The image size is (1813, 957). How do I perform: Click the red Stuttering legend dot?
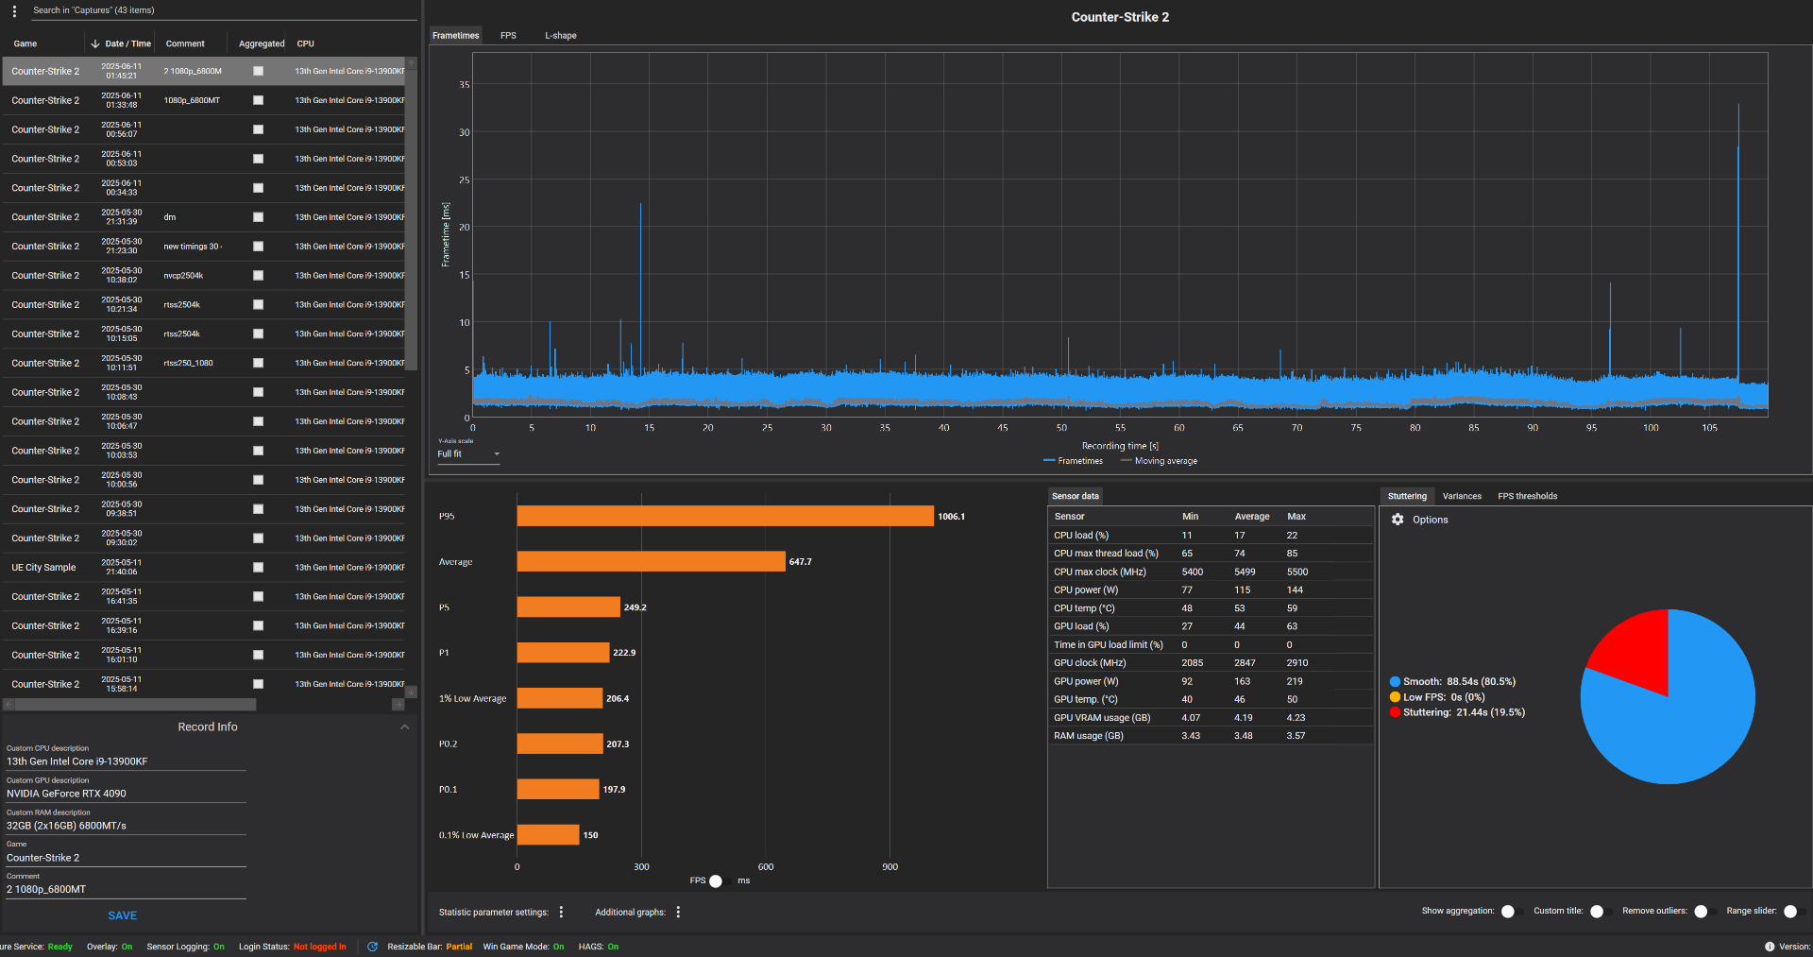click(1395, 712)
